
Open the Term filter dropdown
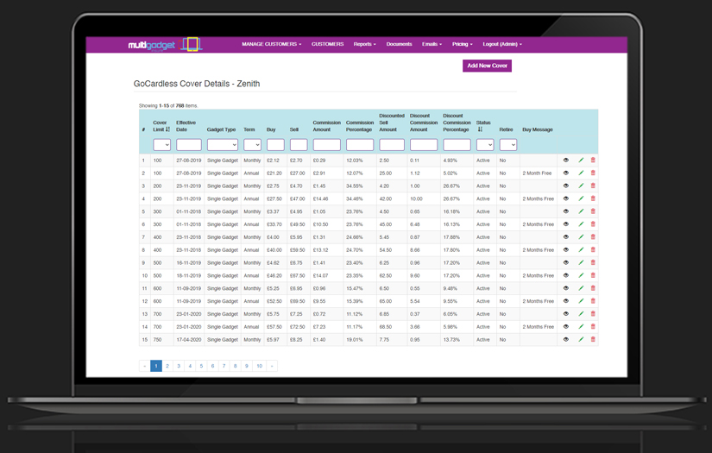tap(252, 145)
